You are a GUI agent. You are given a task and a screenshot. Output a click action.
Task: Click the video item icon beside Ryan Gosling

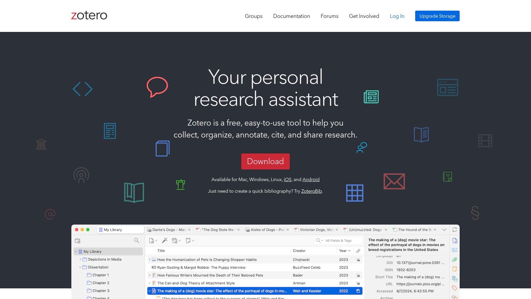[154, 267]
